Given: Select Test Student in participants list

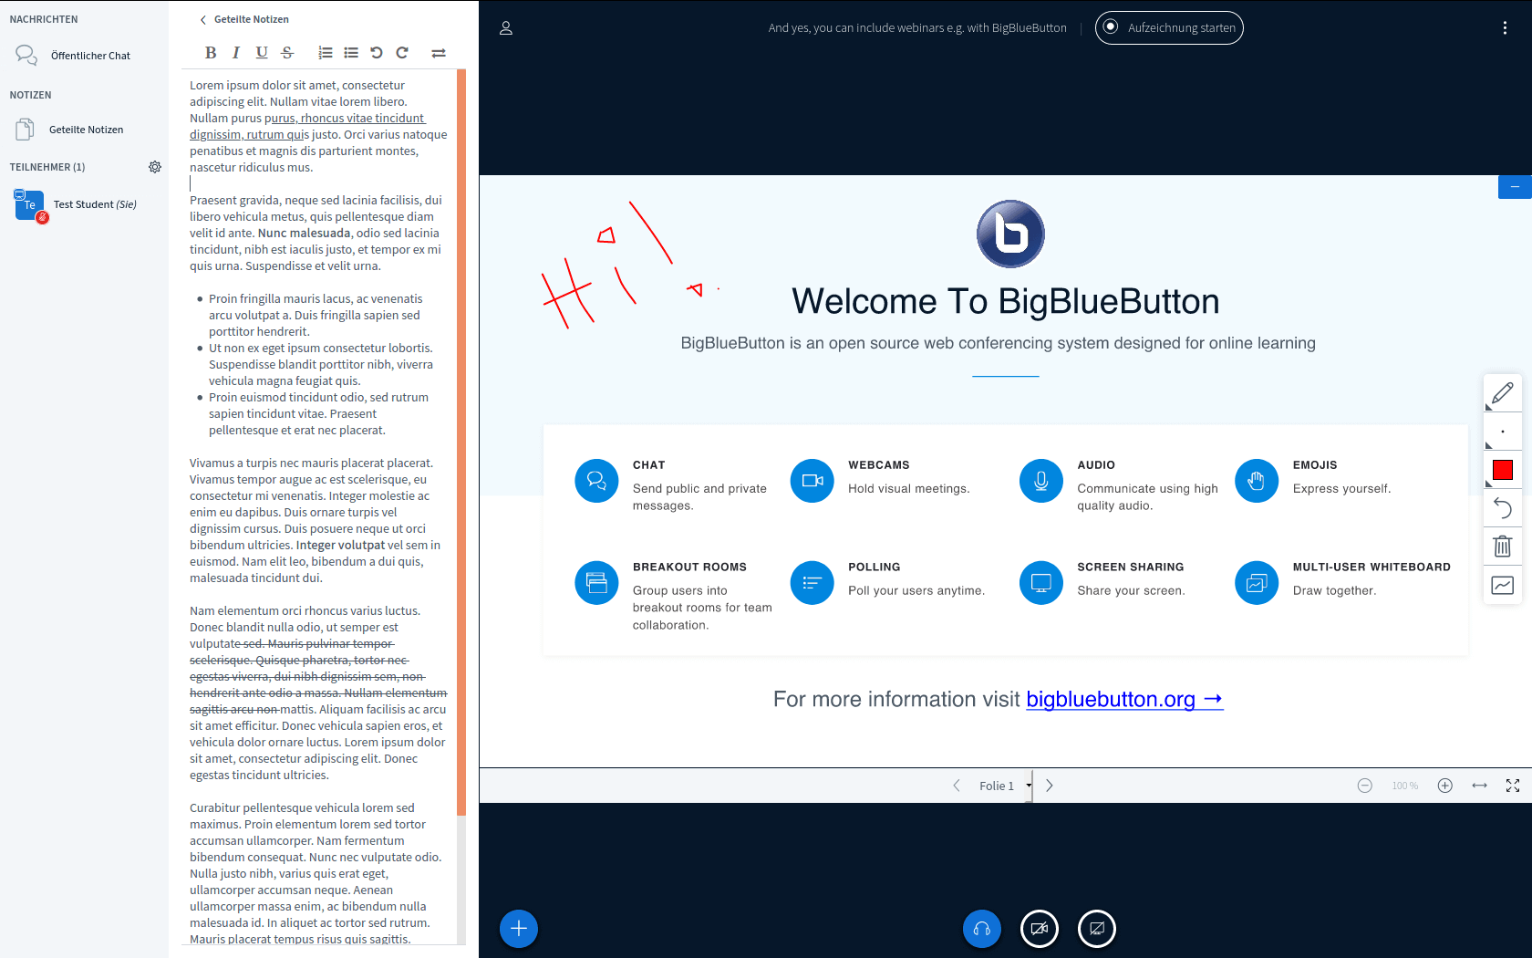Looking at the screenshot, I should tap(84, 204).
